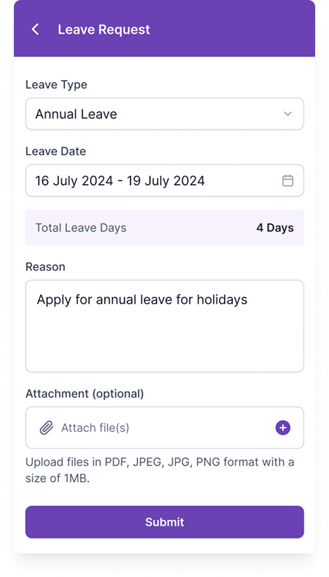
Task: Go back using the header arrow
Action: point(35,29)
